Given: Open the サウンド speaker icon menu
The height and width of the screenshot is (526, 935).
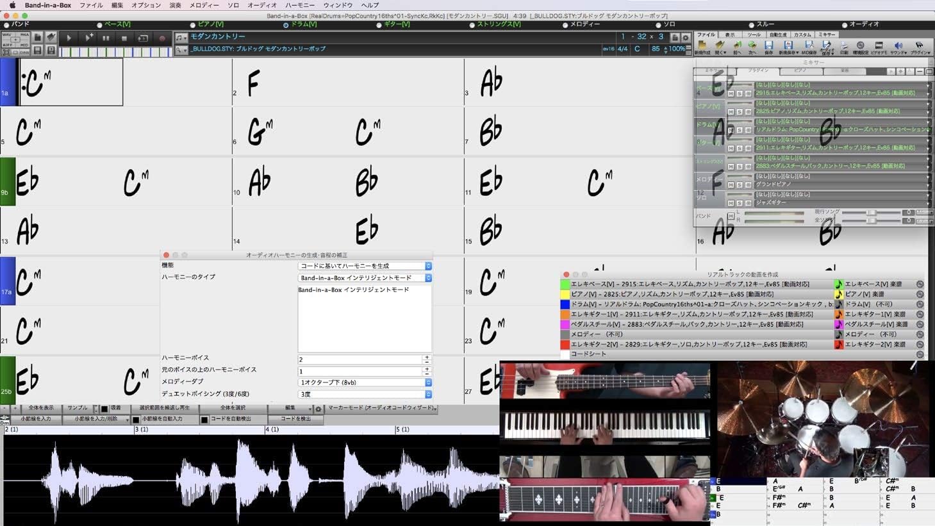Looking at the screenshot, I should click(x=898, y=46).
